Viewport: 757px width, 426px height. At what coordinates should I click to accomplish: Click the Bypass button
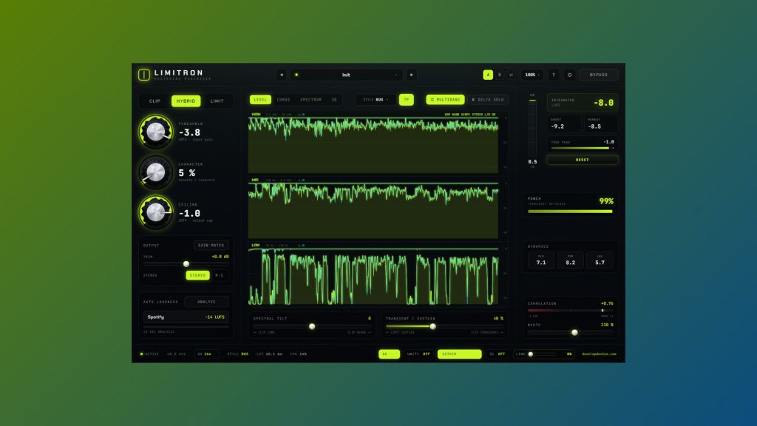(599, 75)
